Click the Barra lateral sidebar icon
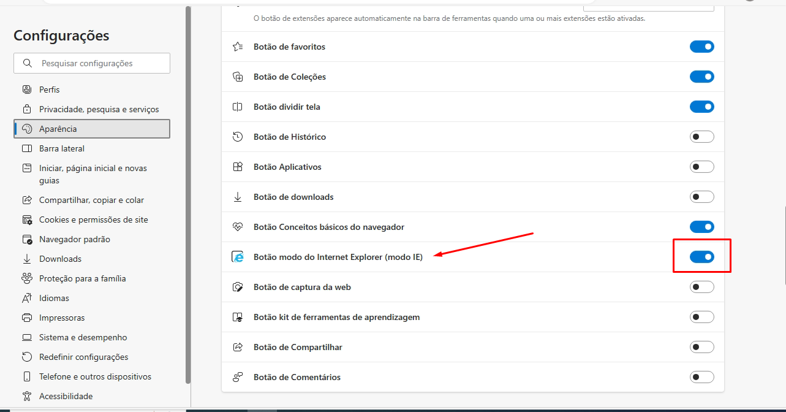 [27, 148]
